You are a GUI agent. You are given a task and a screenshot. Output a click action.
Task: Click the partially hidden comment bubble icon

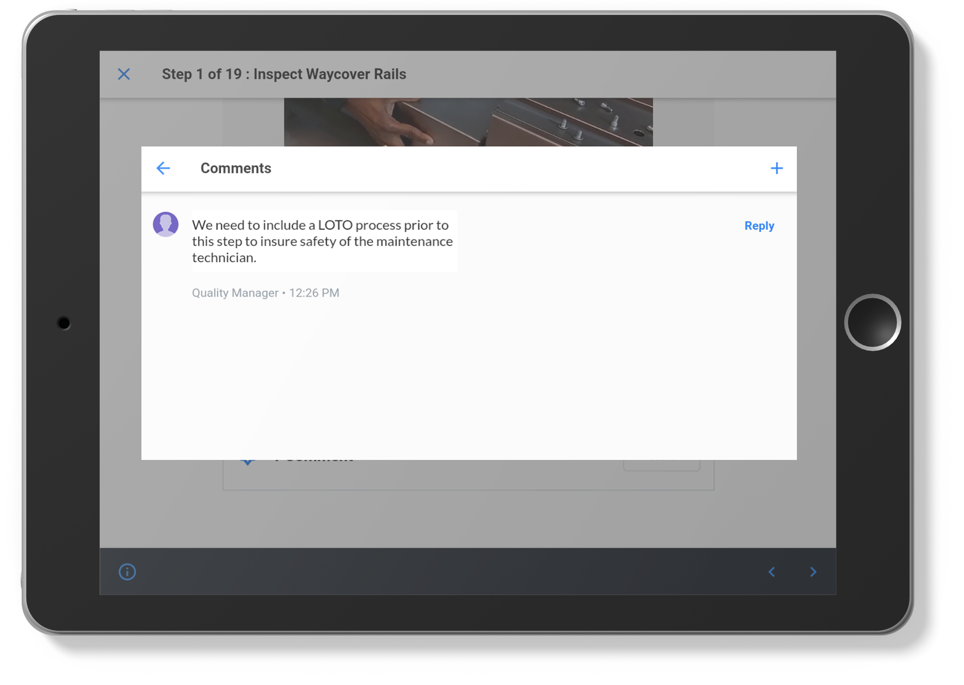click(248, 462)
